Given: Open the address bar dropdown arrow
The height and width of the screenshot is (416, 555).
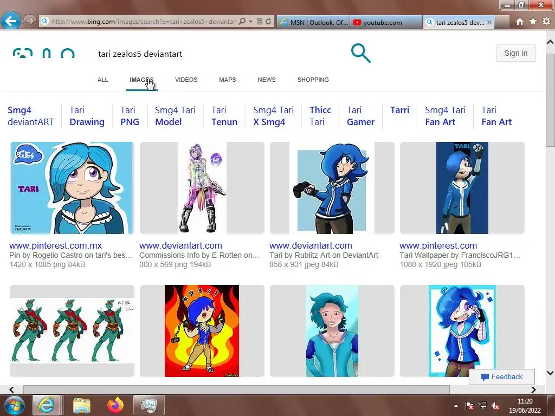Looking at the screenshot, I should pos(250,21).
